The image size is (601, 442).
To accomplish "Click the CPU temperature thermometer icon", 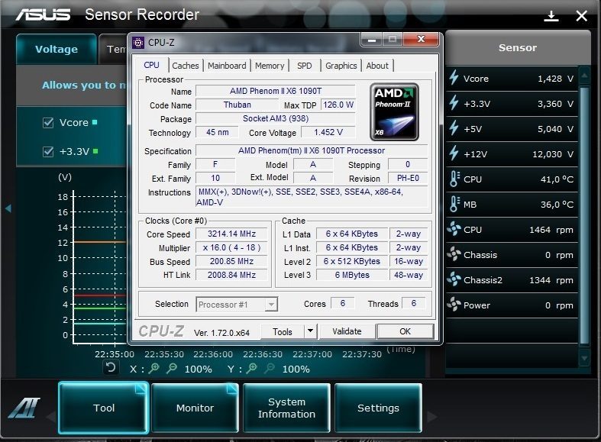I will click(454, 179).
